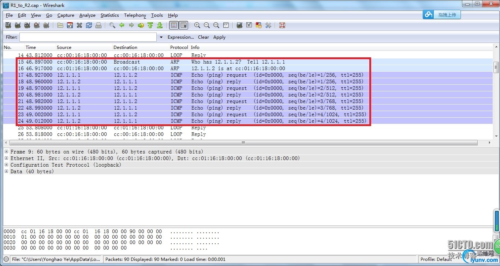Expand Configuration Test Protocol node
The image size is (500, 266).
click(x=6, y=165)
